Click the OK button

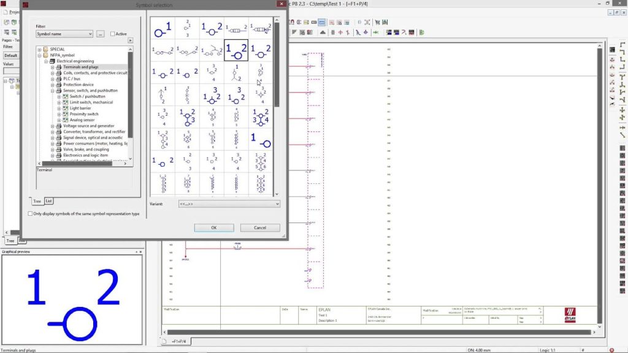click(x=213, y=227)
